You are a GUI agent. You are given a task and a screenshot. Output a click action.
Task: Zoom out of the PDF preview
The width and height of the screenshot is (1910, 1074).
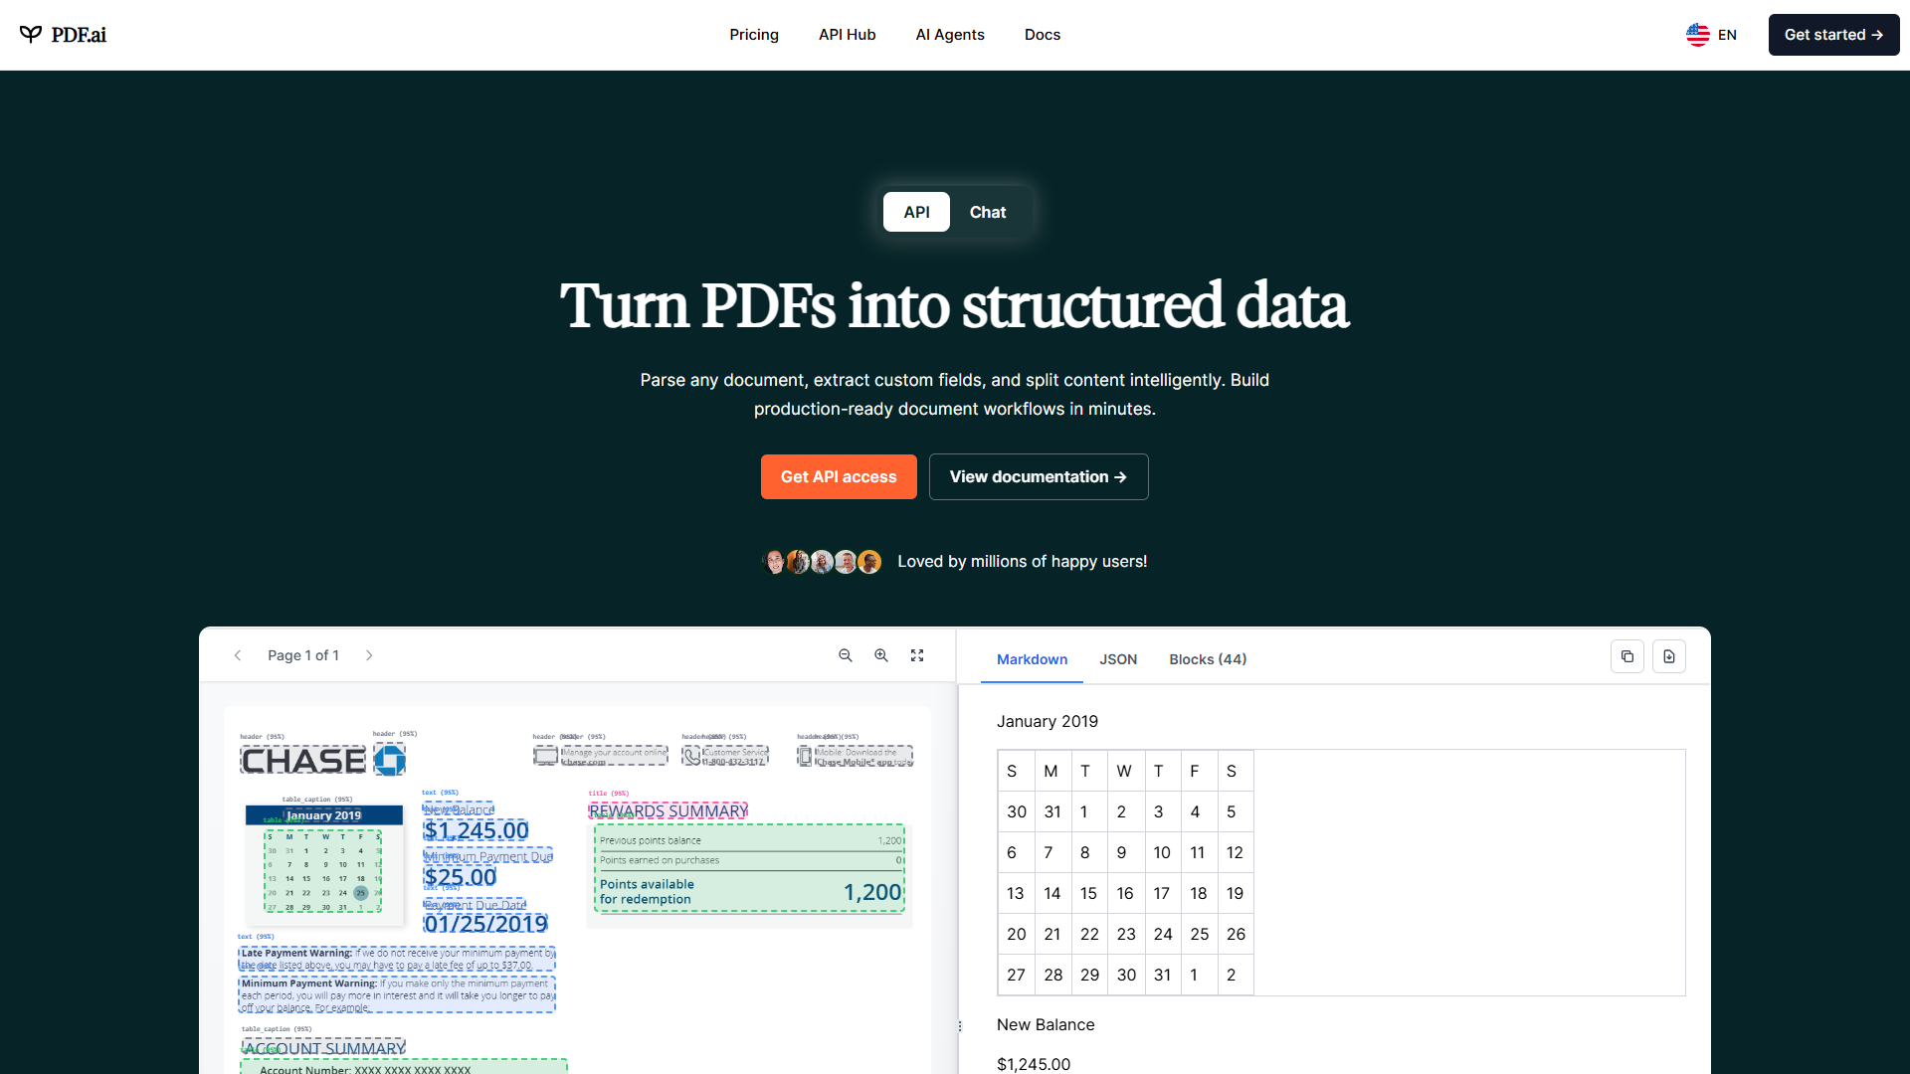[x=846, y=655]
